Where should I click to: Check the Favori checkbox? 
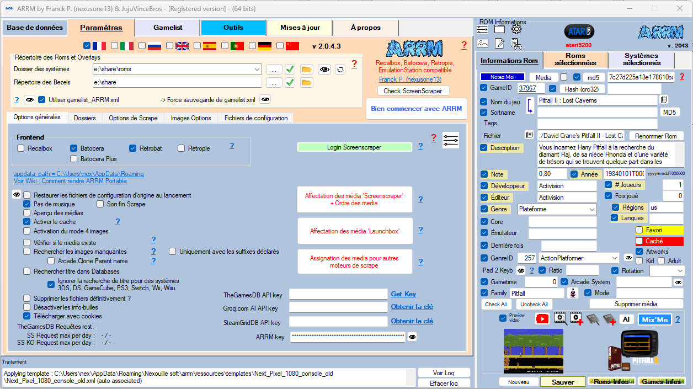click(x=639, y=230)
